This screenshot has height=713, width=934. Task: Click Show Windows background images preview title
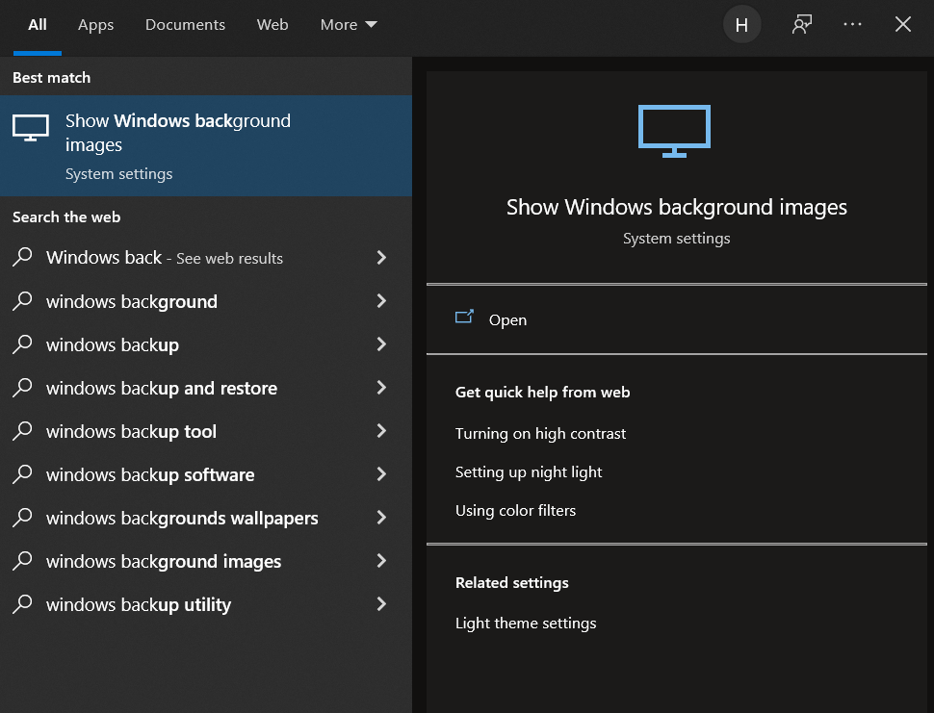[x=677, y=207]
